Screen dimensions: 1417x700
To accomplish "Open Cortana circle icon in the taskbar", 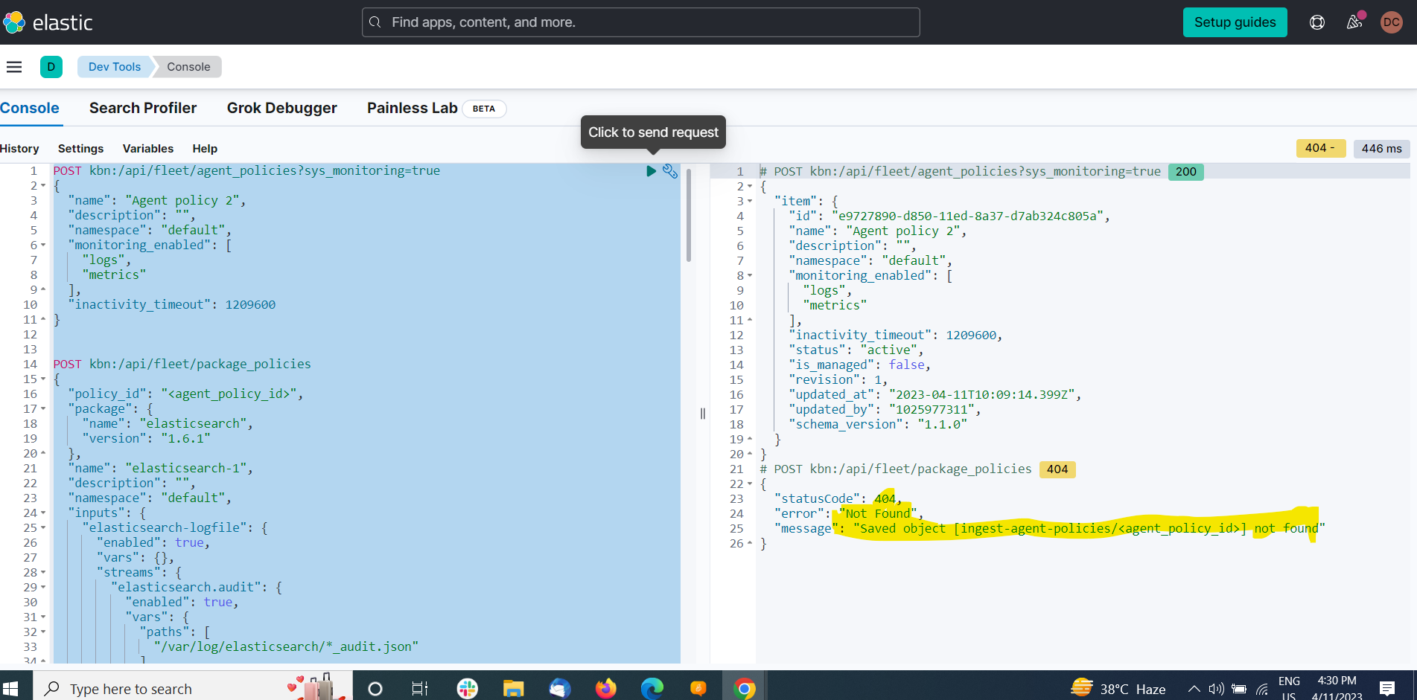I will pos(375,689).
